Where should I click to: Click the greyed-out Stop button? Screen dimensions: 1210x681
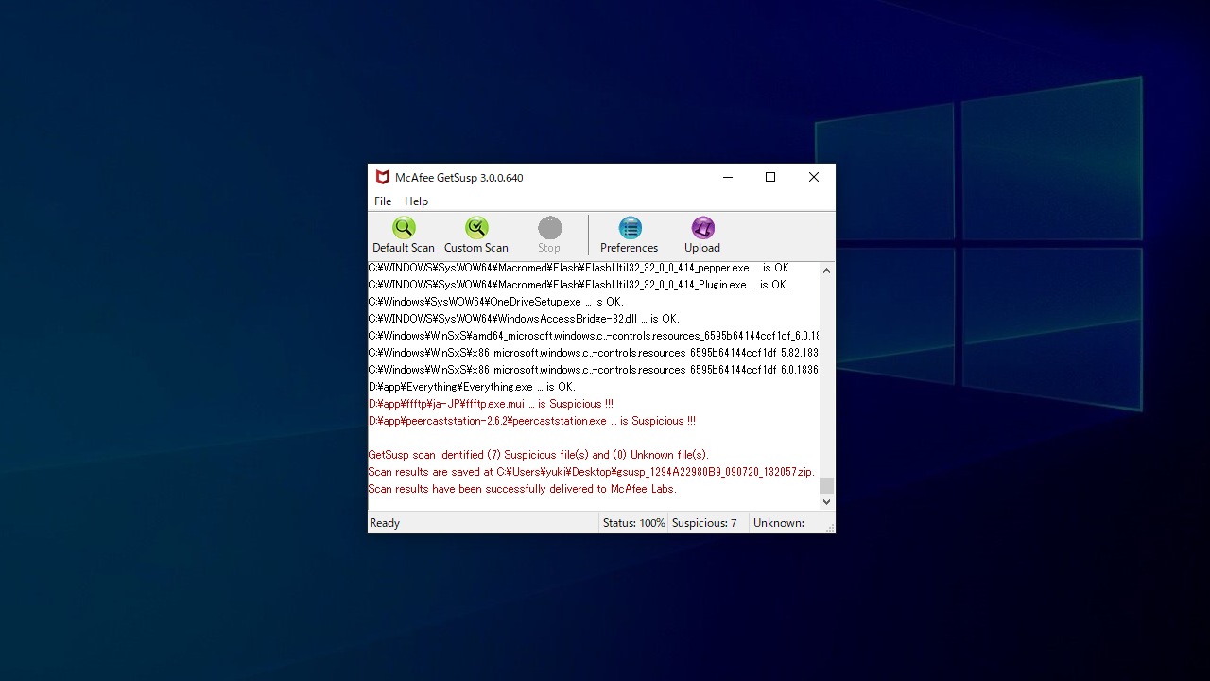tap(549, 236)
